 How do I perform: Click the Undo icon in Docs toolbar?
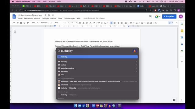point(14,23)
